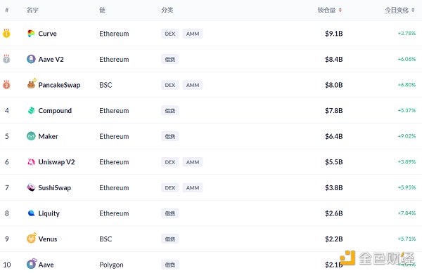The height and width of the screenshot is (273, 422).
Task: Click the 借贷 tag in Maker row
Action: click(170, 136)
